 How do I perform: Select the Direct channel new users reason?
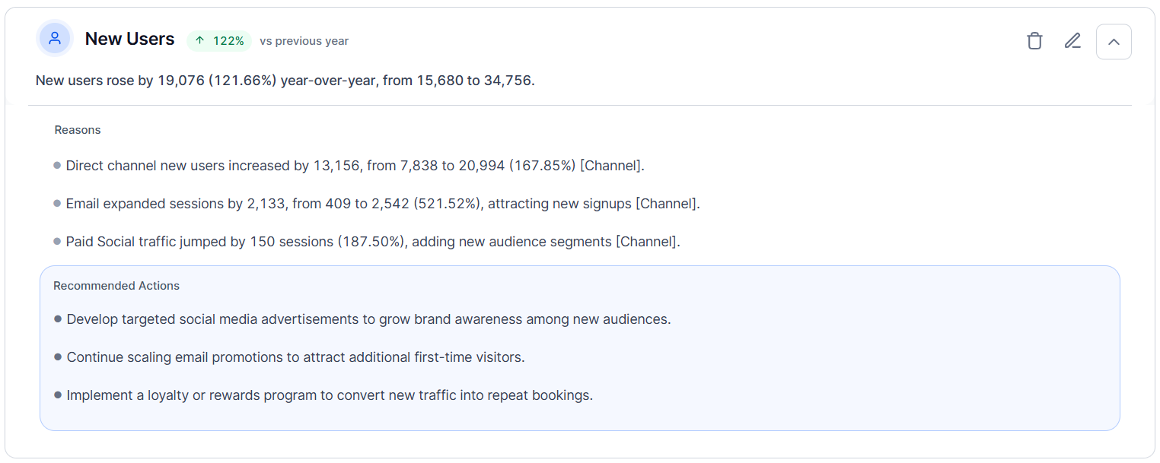coord(355,166)
